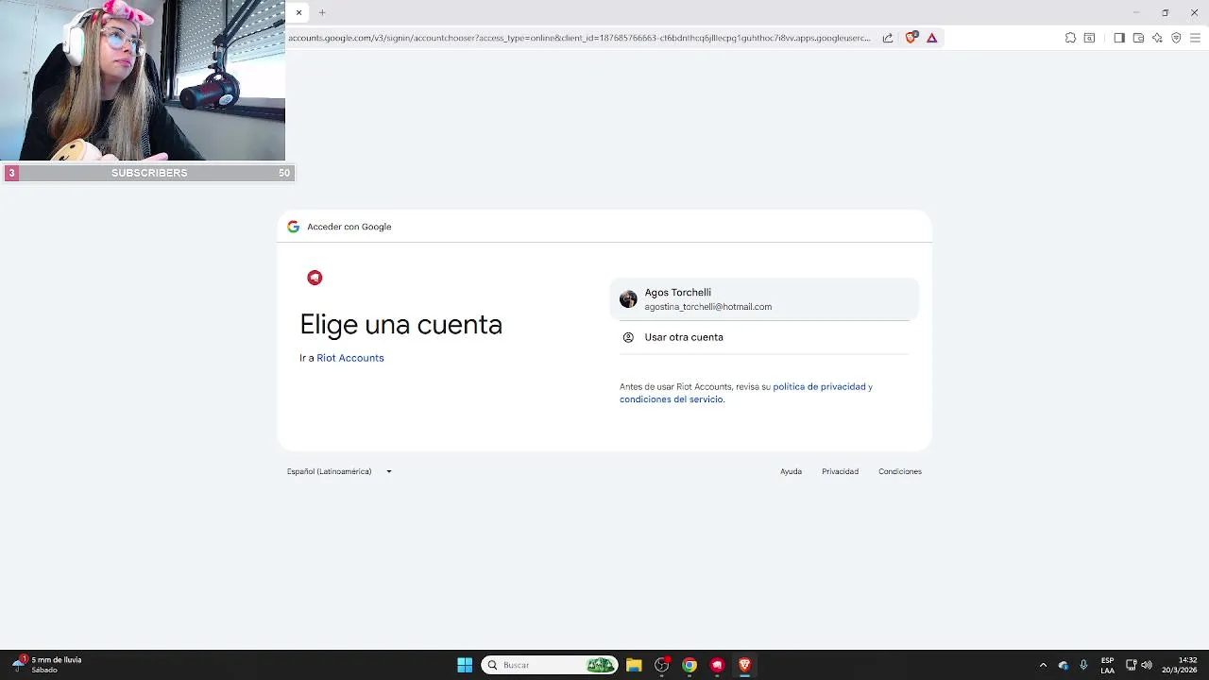Open the network tray icon
Viewport: 1209px width, 680px height.
[x=1131, y=665]
